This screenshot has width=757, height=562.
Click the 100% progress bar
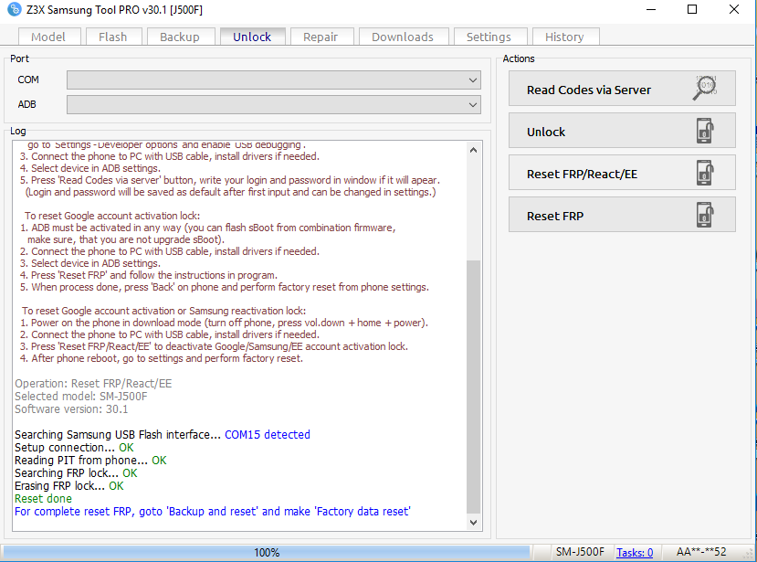pos(267,552)
